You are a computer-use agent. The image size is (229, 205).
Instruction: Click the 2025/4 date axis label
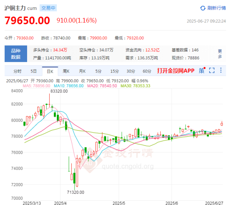[x=60, y=203]
